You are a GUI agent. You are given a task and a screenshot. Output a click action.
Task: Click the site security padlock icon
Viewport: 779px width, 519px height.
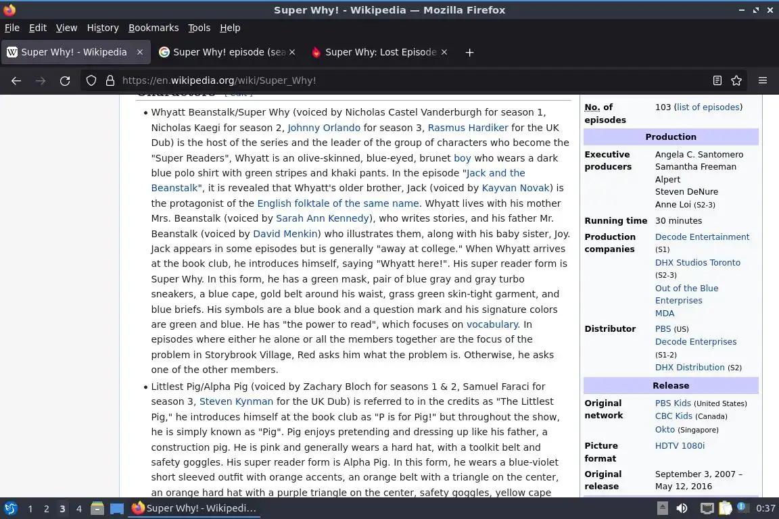tap(110, 80)
